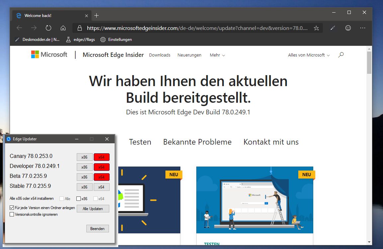Open Einstellungen bookmark
383x249 pixels.
click(x=116, y=40)
